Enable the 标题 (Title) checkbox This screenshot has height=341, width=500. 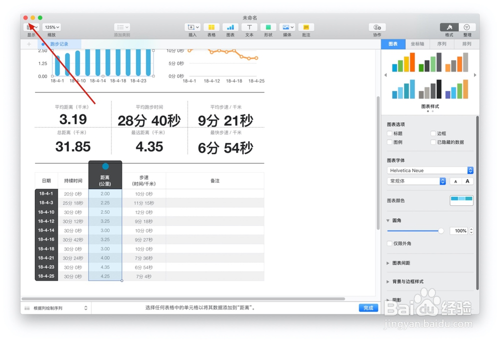point(389,133)
